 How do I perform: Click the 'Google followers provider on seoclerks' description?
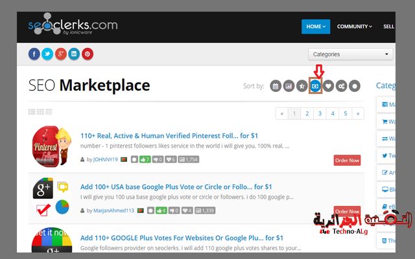coord(191,248)
